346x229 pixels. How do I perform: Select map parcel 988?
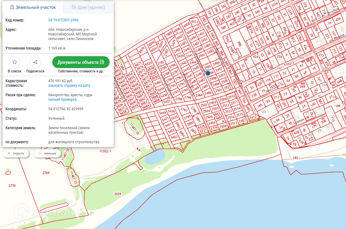[239, 44]
